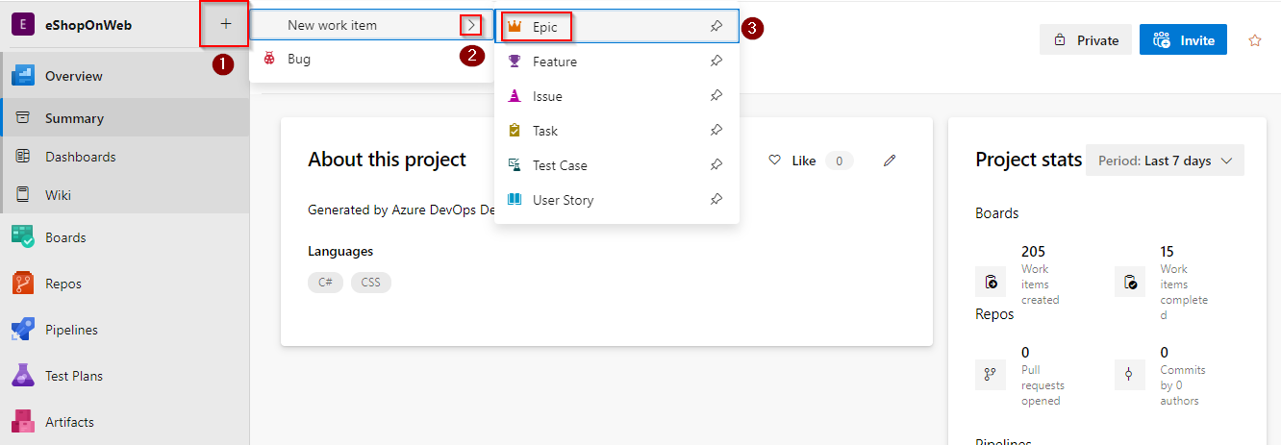The width and height of the screenshot is (1281, 445).
Task: Pin the Issue work item type
Action: pos(716,96)
